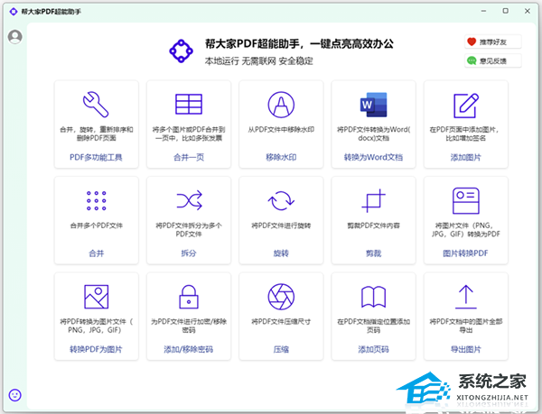
Task: Click the wrench icon for PDF多功能工具
Action: pyautogui.click(x=96, y=104)
